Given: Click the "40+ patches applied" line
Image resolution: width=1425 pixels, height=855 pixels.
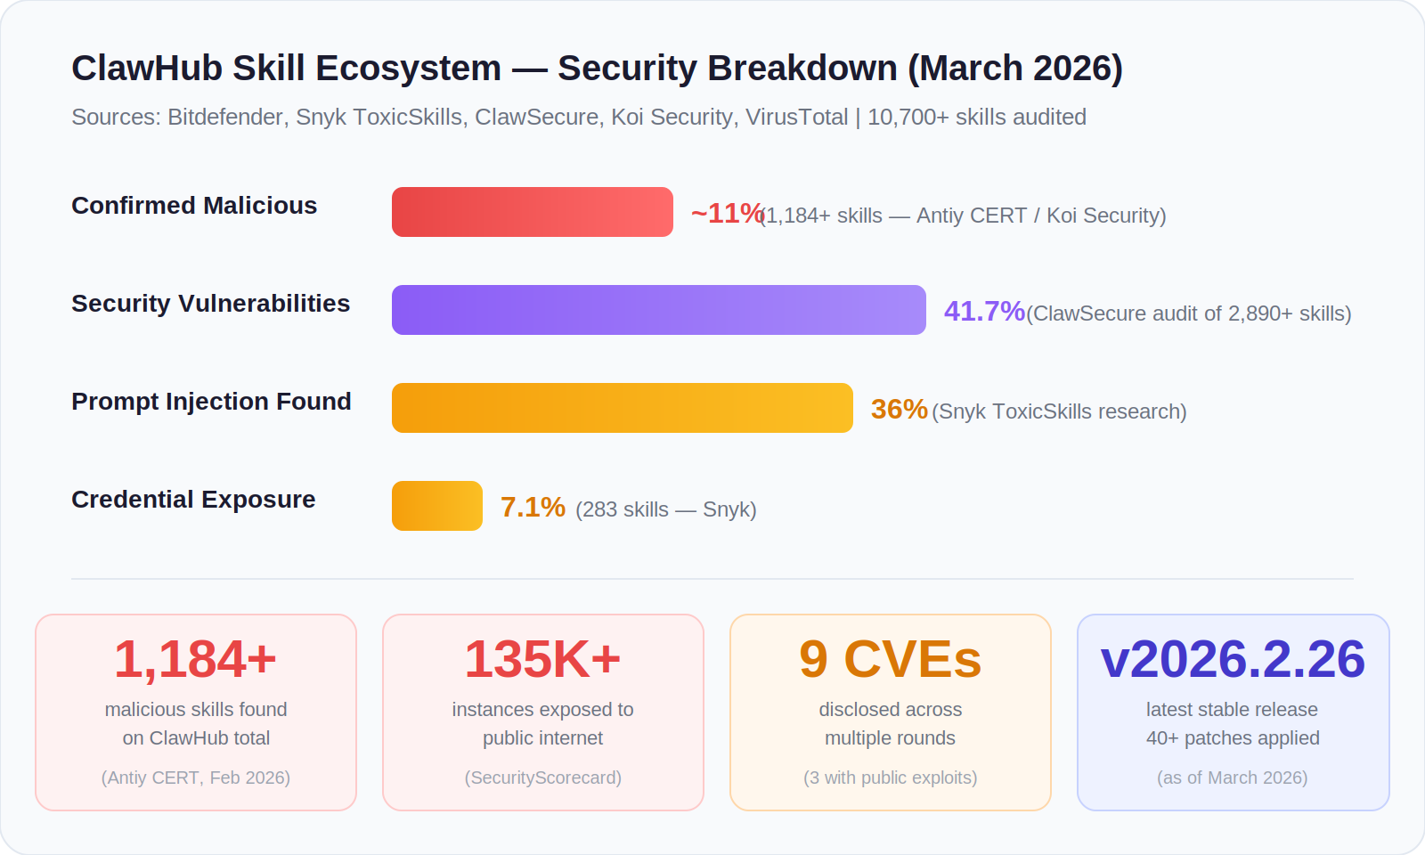Looking at the screenshot, I should [x=1233, y=738].
